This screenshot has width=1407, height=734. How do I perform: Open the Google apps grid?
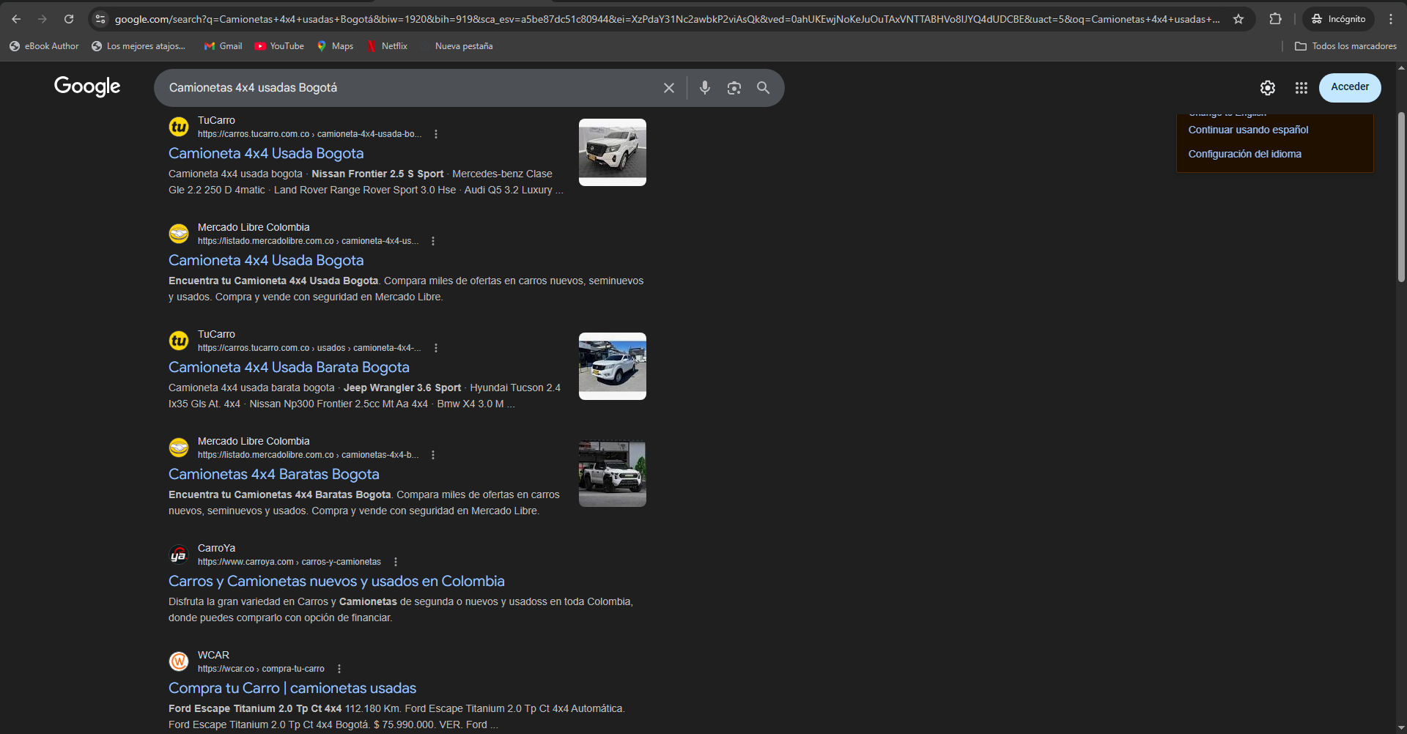pyautogui.click(x=1301, y=87)
